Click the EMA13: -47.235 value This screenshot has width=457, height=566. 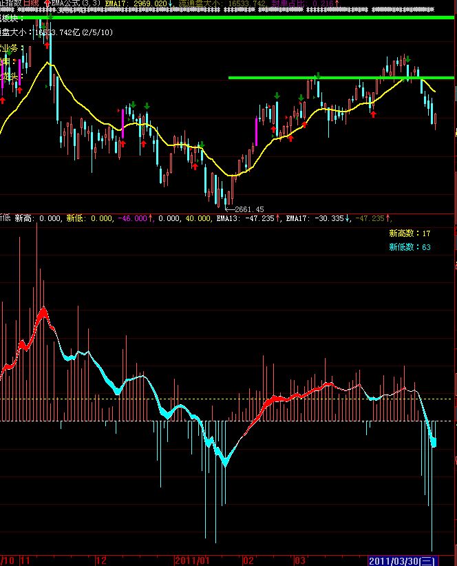[x=245, y=218]
